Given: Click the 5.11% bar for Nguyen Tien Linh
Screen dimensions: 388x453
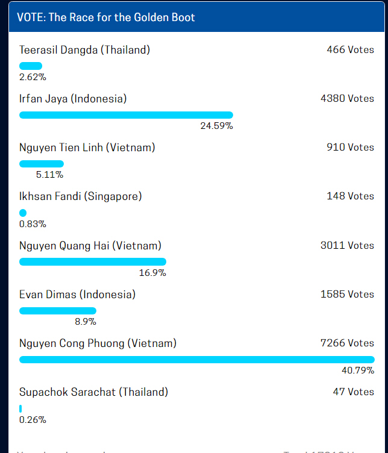Looking at the screenshot, I should click(42, 164).
